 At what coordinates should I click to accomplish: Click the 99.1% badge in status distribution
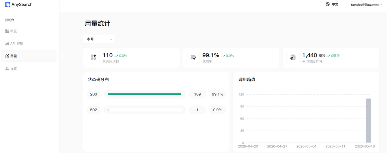218,94
